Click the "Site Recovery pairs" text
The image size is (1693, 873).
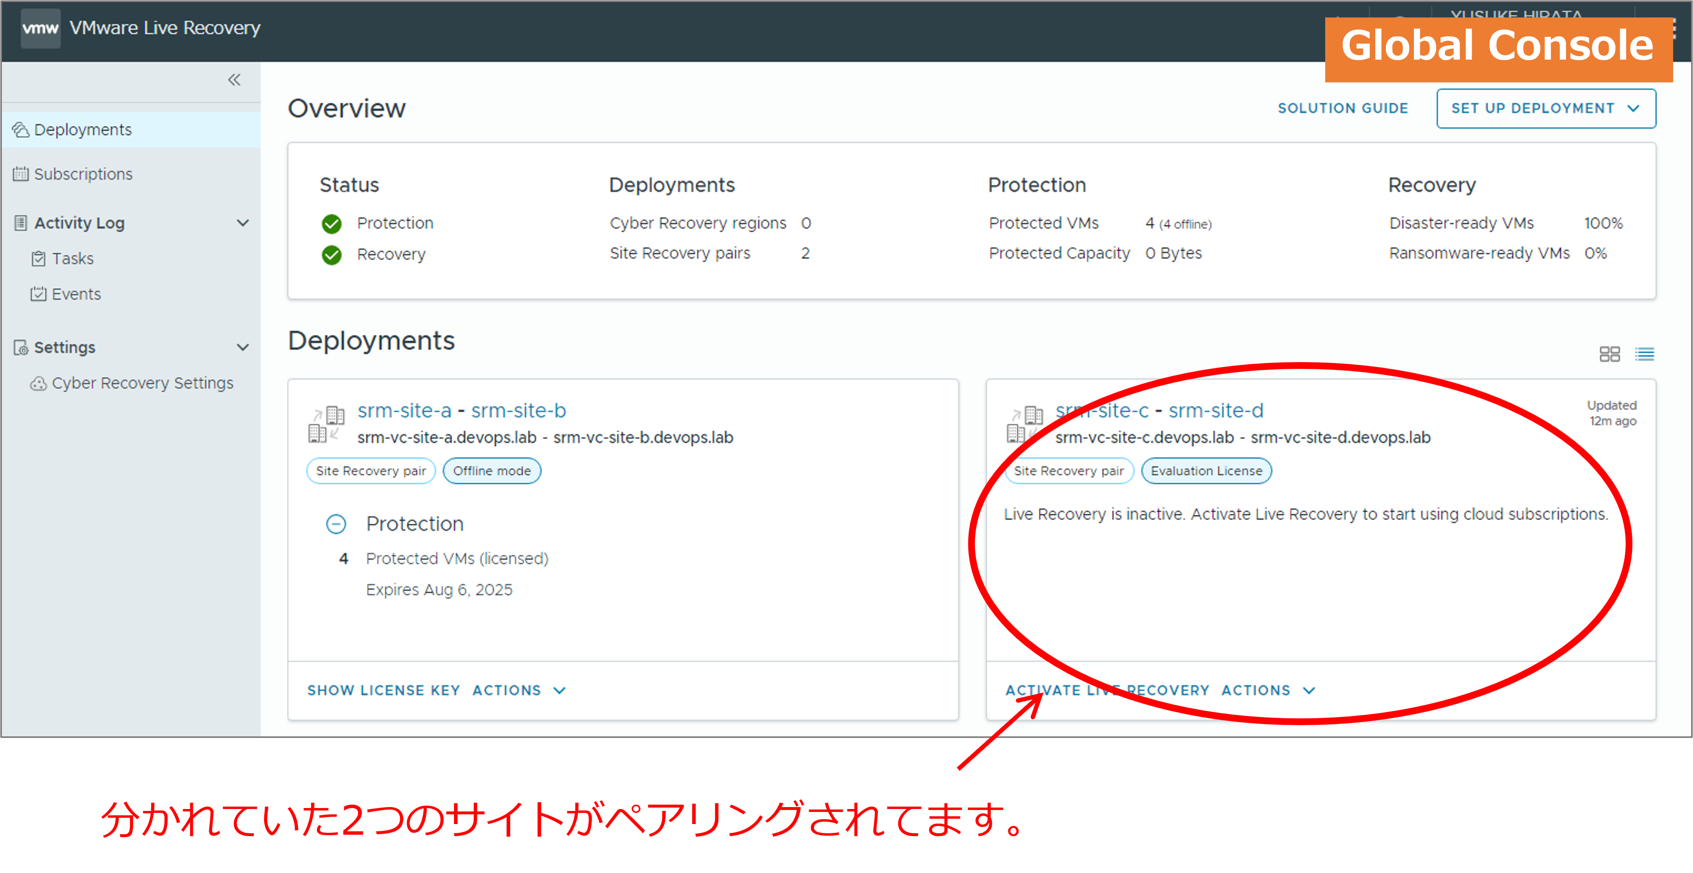(x=679, y=253)
